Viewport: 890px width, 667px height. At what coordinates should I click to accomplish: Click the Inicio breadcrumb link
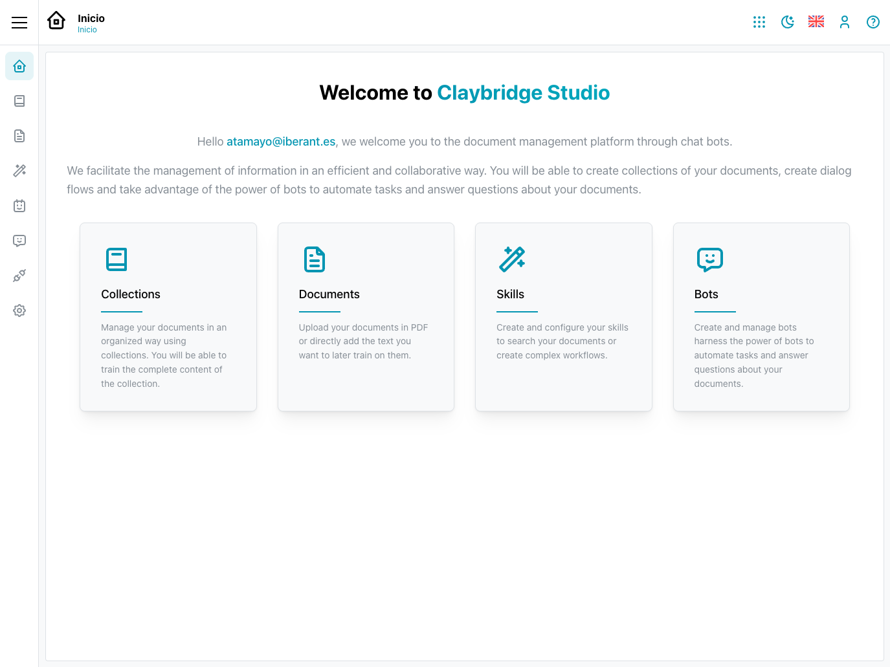pos(87,30)
